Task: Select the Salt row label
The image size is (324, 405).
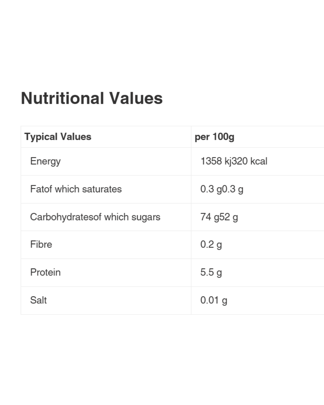Action: (x=38, y=300)
